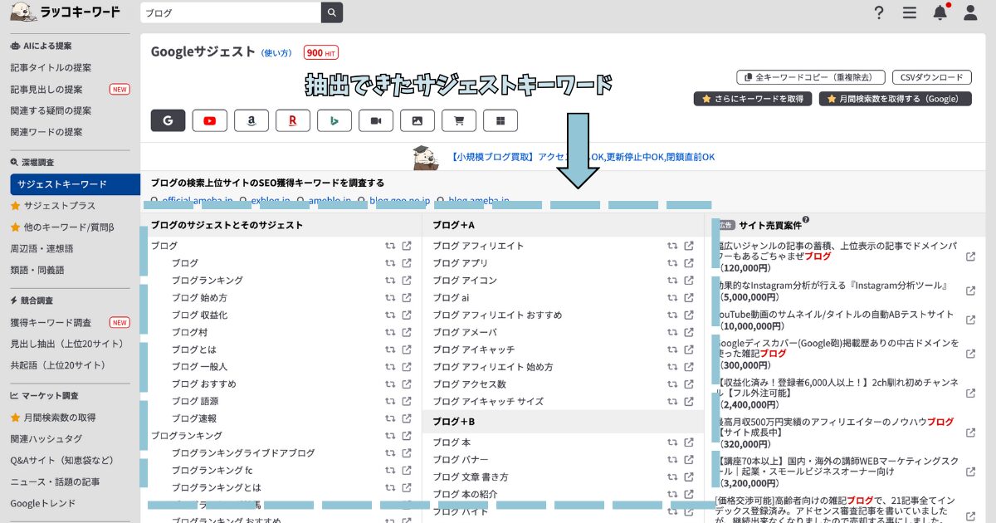Open 共起語（上位20サイト） in sidebar
Image resolution: width=996 pixels, height=523 pixels.
coord(57,365)
